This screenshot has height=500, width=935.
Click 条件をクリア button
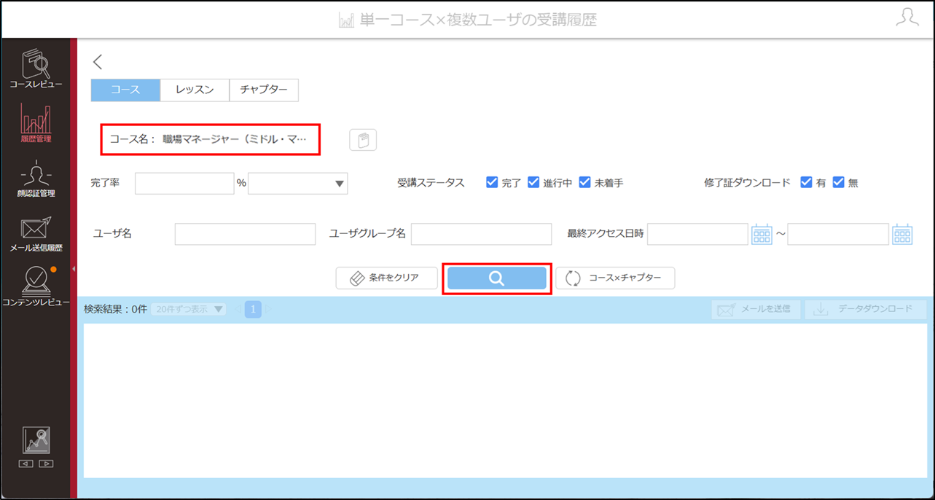coord(387,278)
